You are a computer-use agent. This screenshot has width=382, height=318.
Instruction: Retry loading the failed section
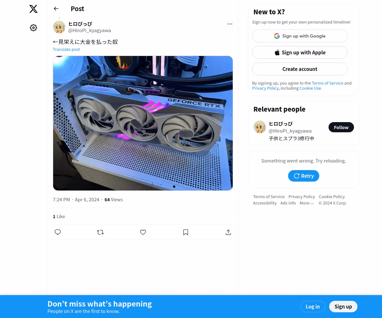click(x=304, y=176)
